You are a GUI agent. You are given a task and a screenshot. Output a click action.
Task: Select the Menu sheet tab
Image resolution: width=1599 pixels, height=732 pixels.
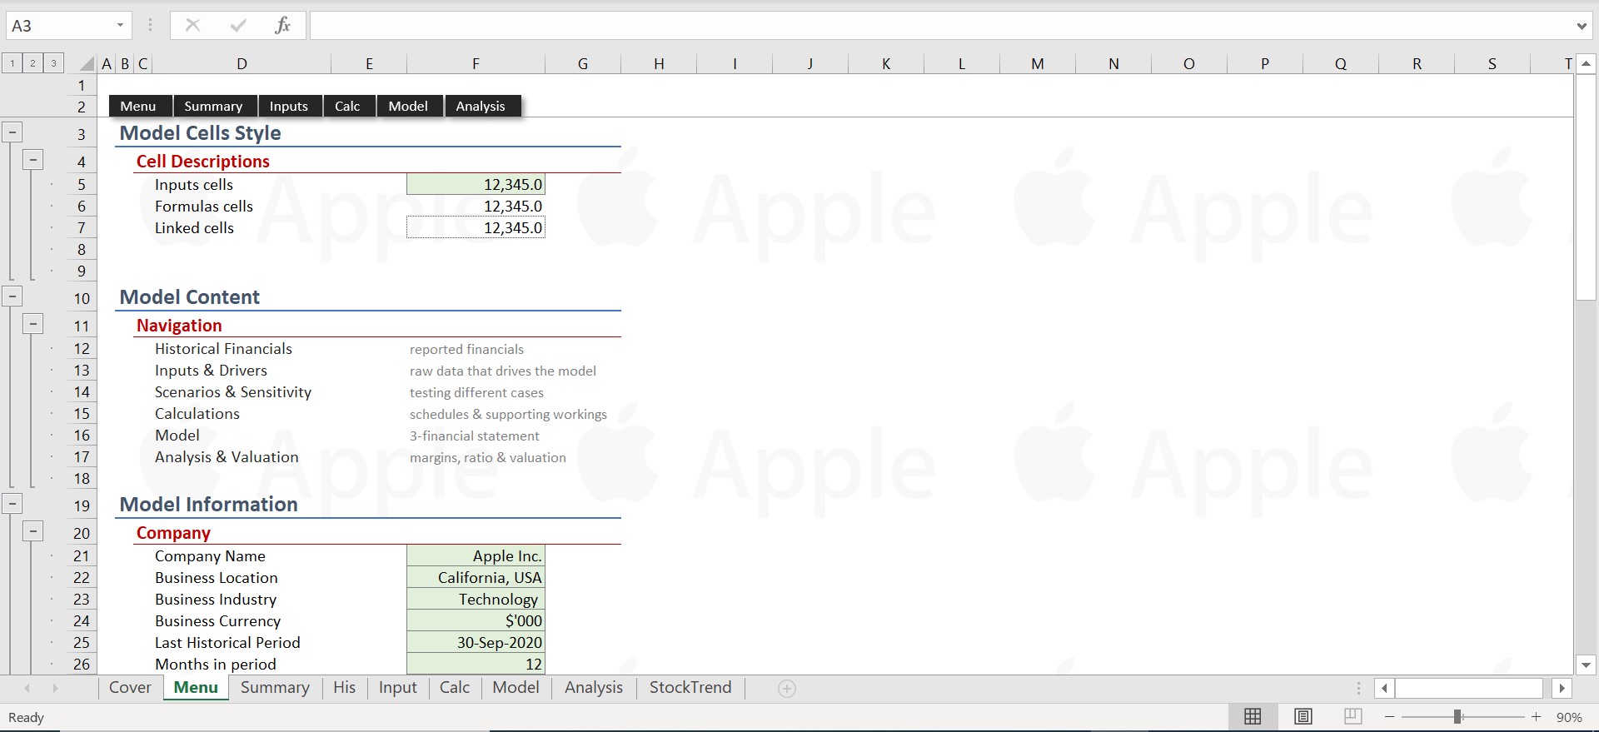click(x=196, y=688)
